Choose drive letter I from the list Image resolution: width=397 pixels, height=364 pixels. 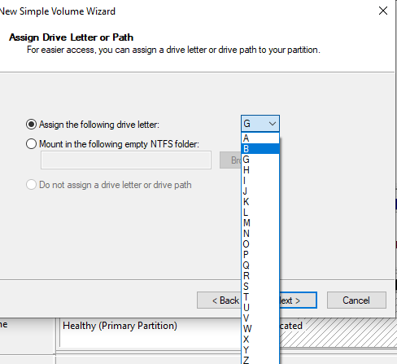point(260,181)
